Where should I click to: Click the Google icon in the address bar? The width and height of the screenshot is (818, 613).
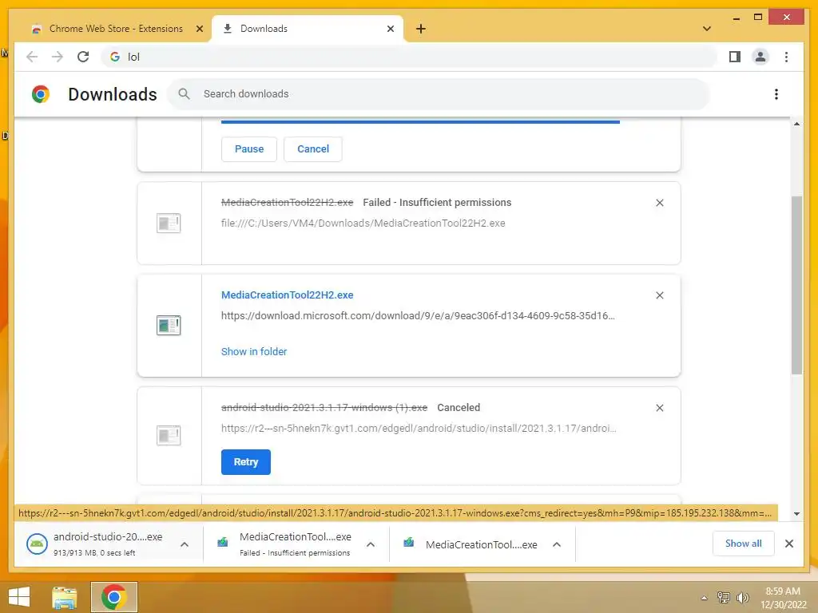click(x=115, y=57)
